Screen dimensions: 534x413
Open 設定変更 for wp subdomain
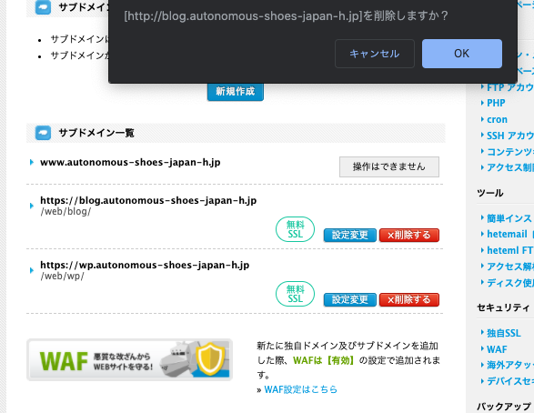tap(349, 299)
